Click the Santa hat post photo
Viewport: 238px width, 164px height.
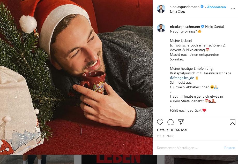tap(76, 77)
